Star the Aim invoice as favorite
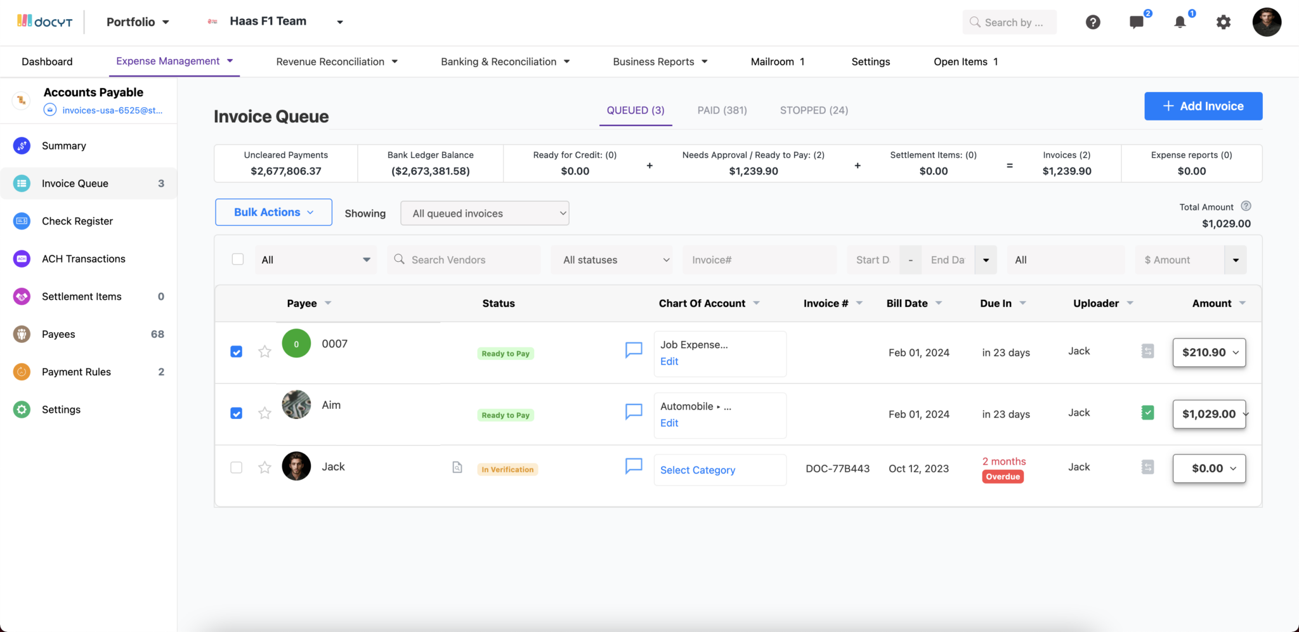The image size is (1299, 632). (x=264, y=413)
